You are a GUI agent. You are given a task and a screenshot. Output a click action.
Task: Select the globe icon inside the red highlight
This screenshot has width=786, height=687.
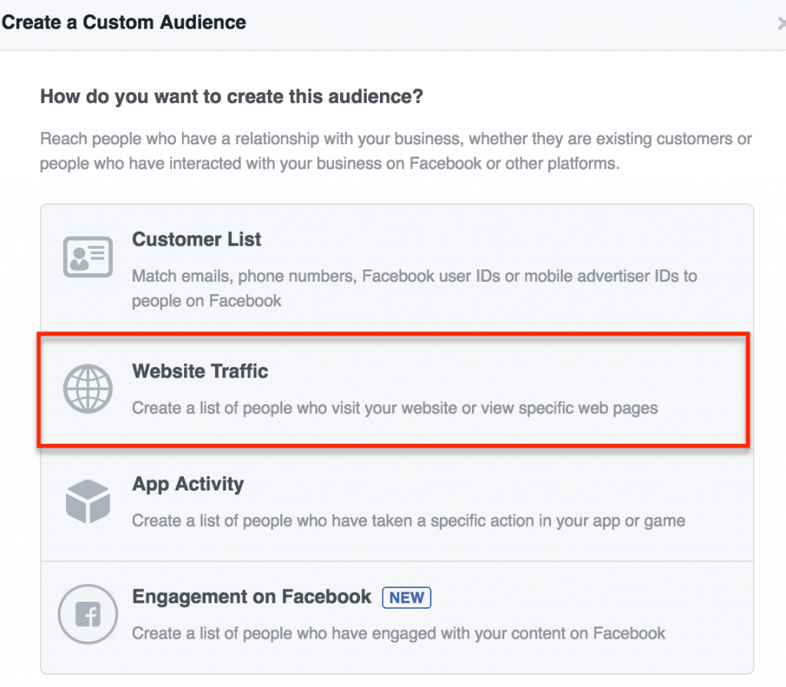pyautogui.click(x=88, y=389)
